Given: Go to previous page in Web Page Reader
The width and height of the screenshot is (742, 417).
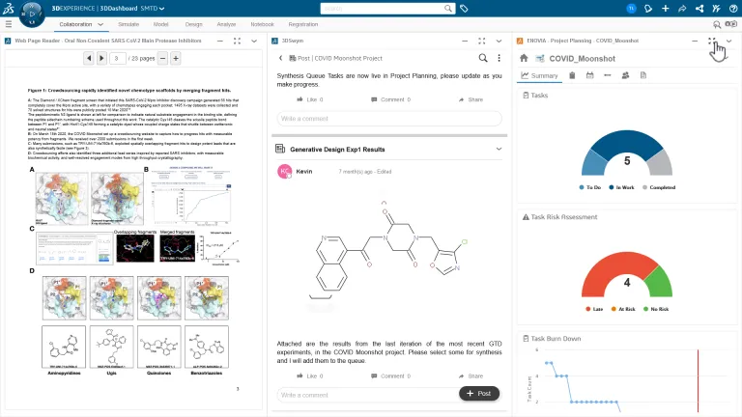Looking at the screenshot, I should 89,58.
